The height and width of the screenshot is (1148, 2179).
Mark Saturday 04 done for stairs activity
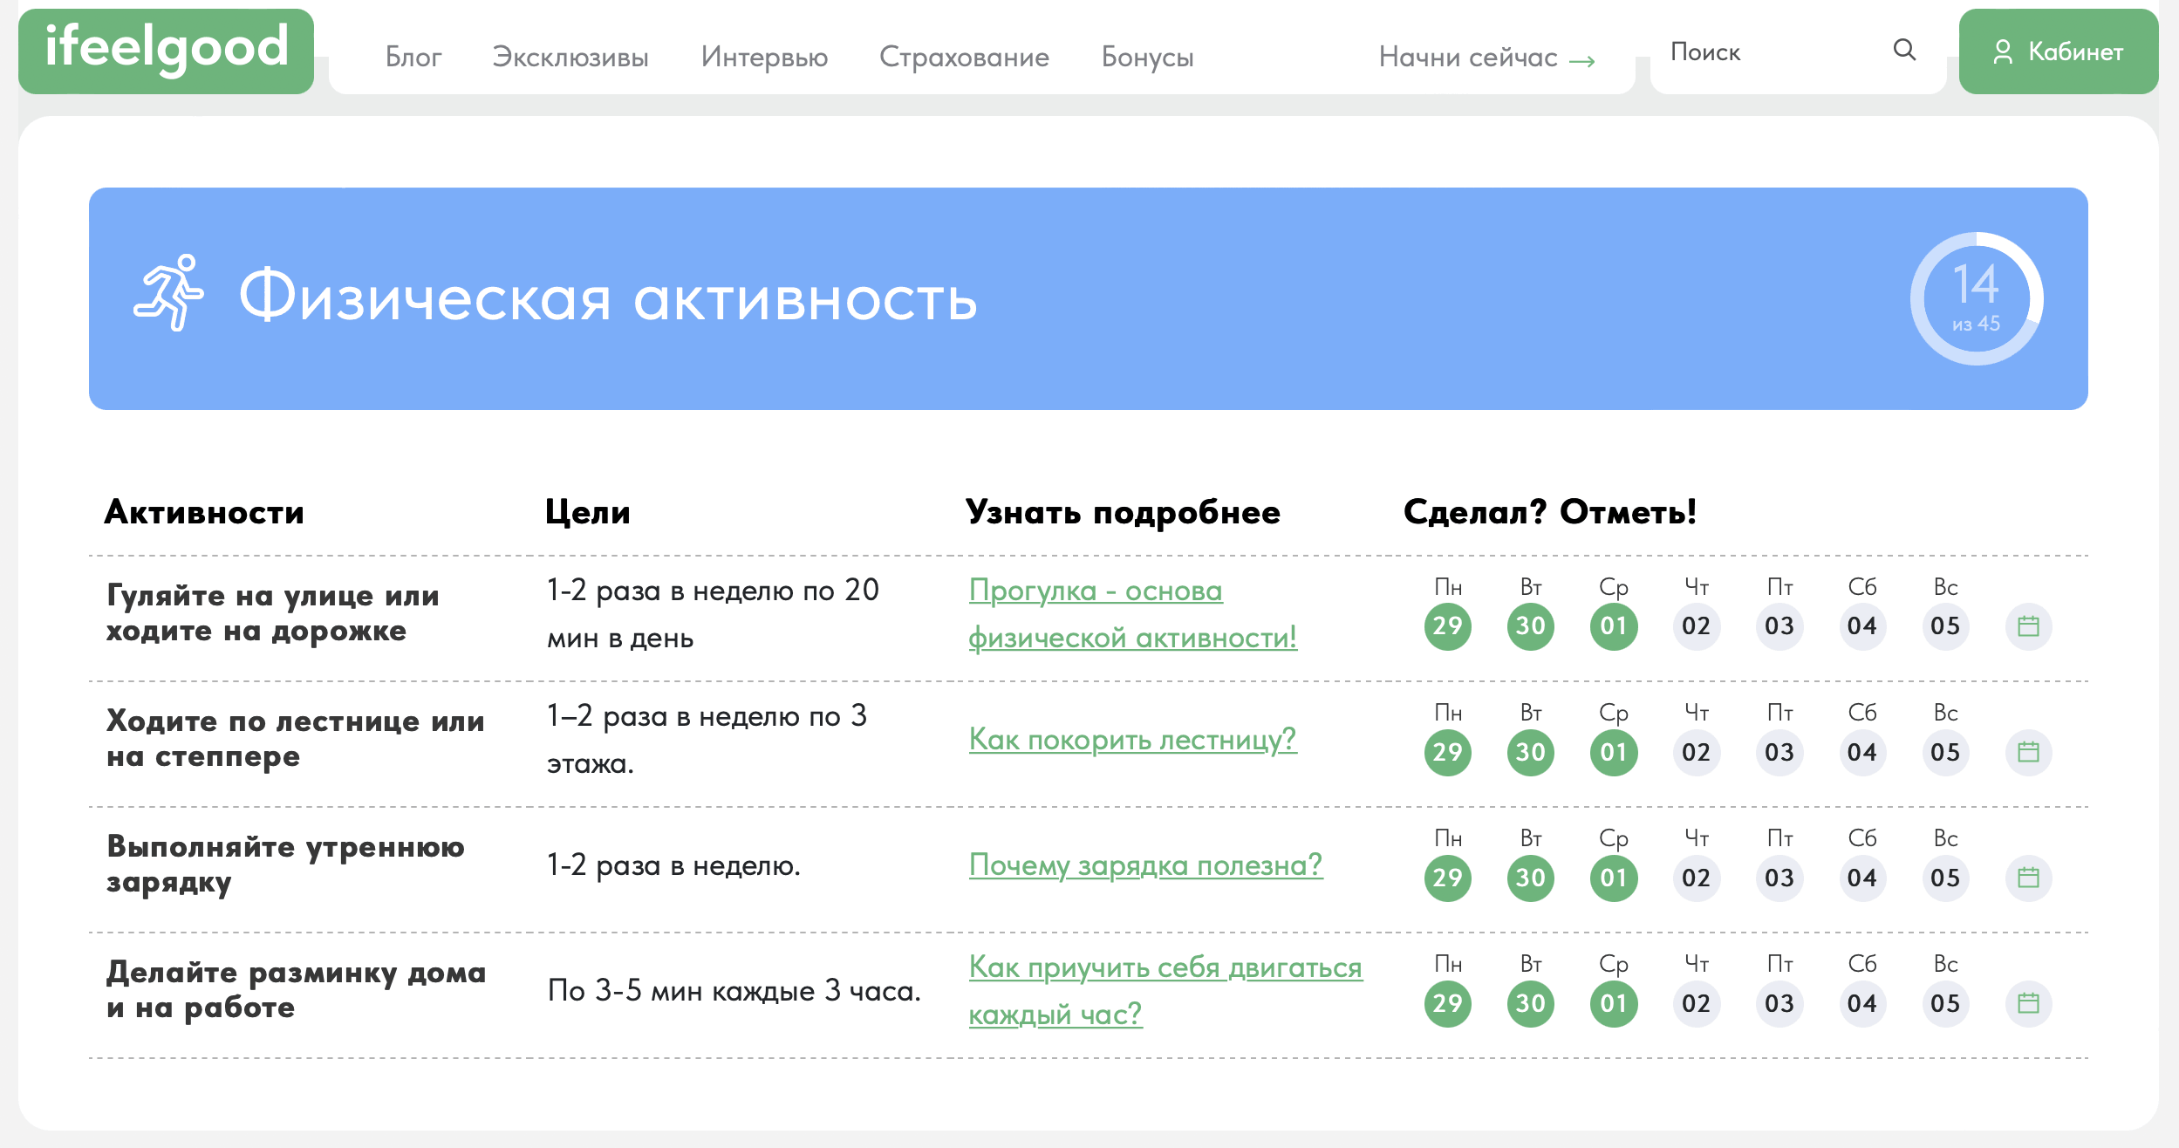coord(1862,750)
